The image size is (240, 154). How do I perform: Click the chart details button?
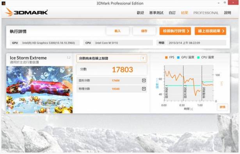pos(222,107)
